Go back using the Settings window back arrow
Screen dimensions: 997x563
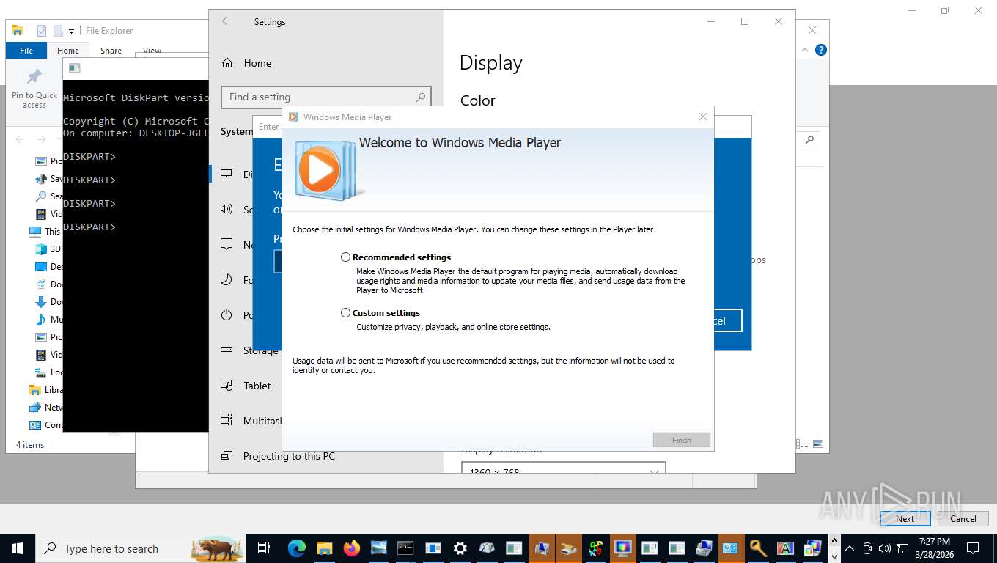point(227,21)
